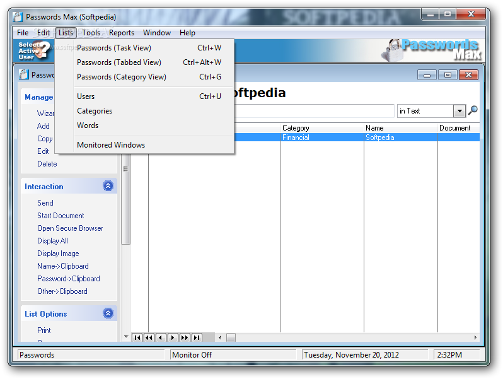The width and height of the screenshot is (503, 379).
Task: Click the Select Active User icon
Action: (x=33, y=50)
